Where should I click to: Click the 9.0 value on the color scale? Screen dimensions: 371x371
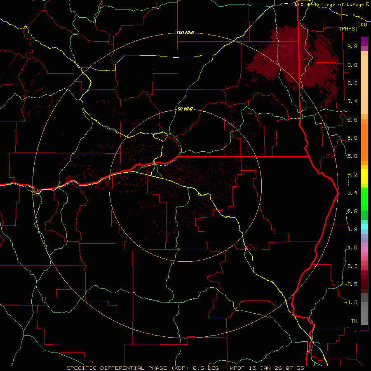(x=352, y=65)
